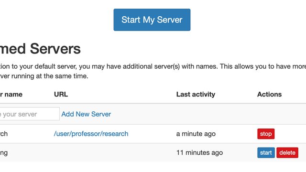Delete the stopped named server
Image resolution: width=306 pixels, height=172 pixels.
pos(287,152)
